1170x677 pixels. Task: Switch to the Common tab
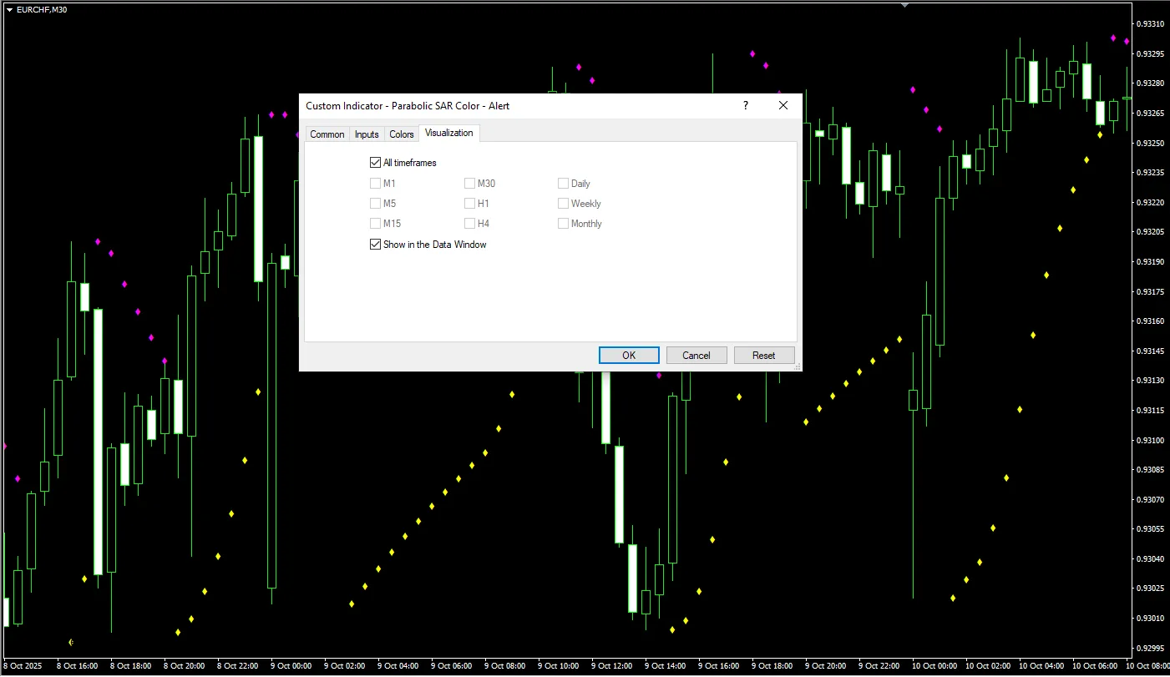[327, 134]
